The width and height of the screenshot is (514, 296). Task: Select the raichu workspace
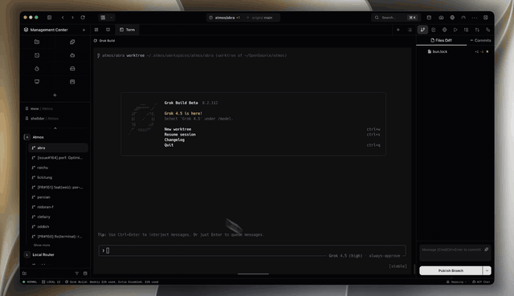pyautogui.click(x=59, y=168)
